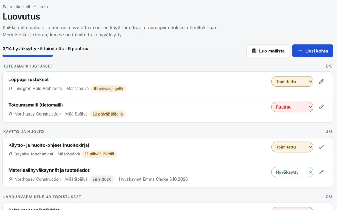The image size is (337, 210).
Task: Select the Loppupiirustukset item title
Action: tap(28, 80)
